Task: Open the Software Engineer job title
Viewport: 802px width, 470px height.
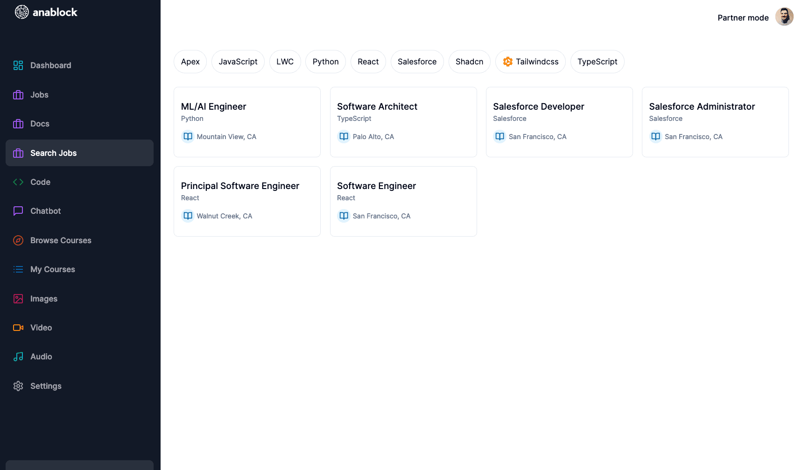Action: tap(376, 186)
